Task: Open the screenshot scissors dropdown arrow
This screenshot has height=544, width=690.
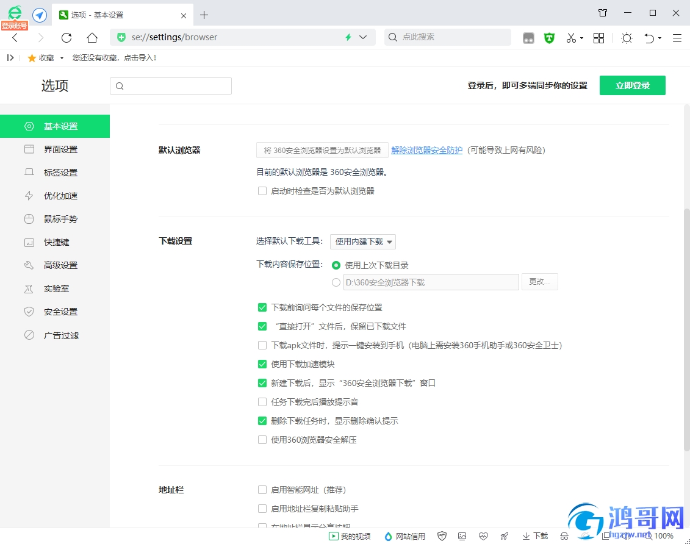Action: coord(582,38)
